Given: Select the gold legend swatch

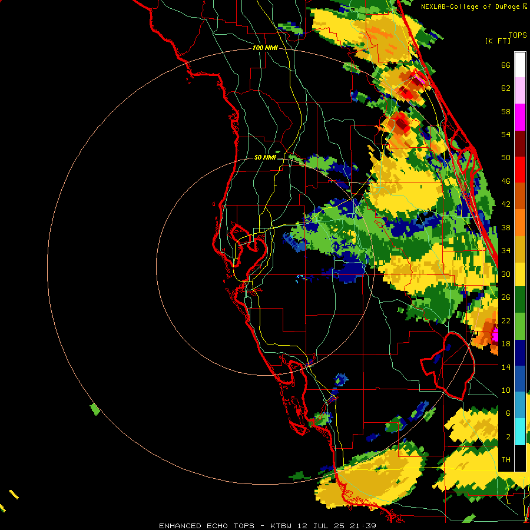Looking at the screenshot, I should coord(520,249).
